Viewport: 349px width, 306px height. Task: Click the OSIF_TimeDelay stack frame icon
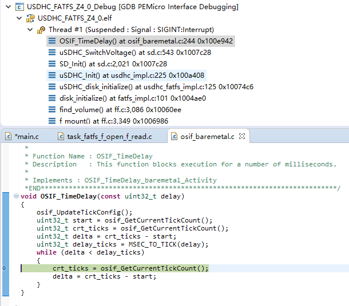52,41
